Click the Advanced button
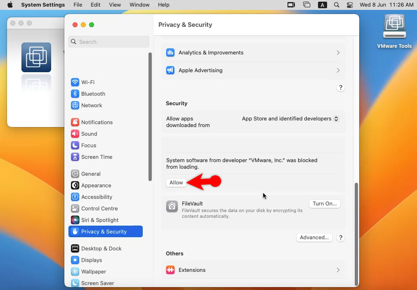Image resolution: width=417 pixels, height=290 pixels. 314,237
